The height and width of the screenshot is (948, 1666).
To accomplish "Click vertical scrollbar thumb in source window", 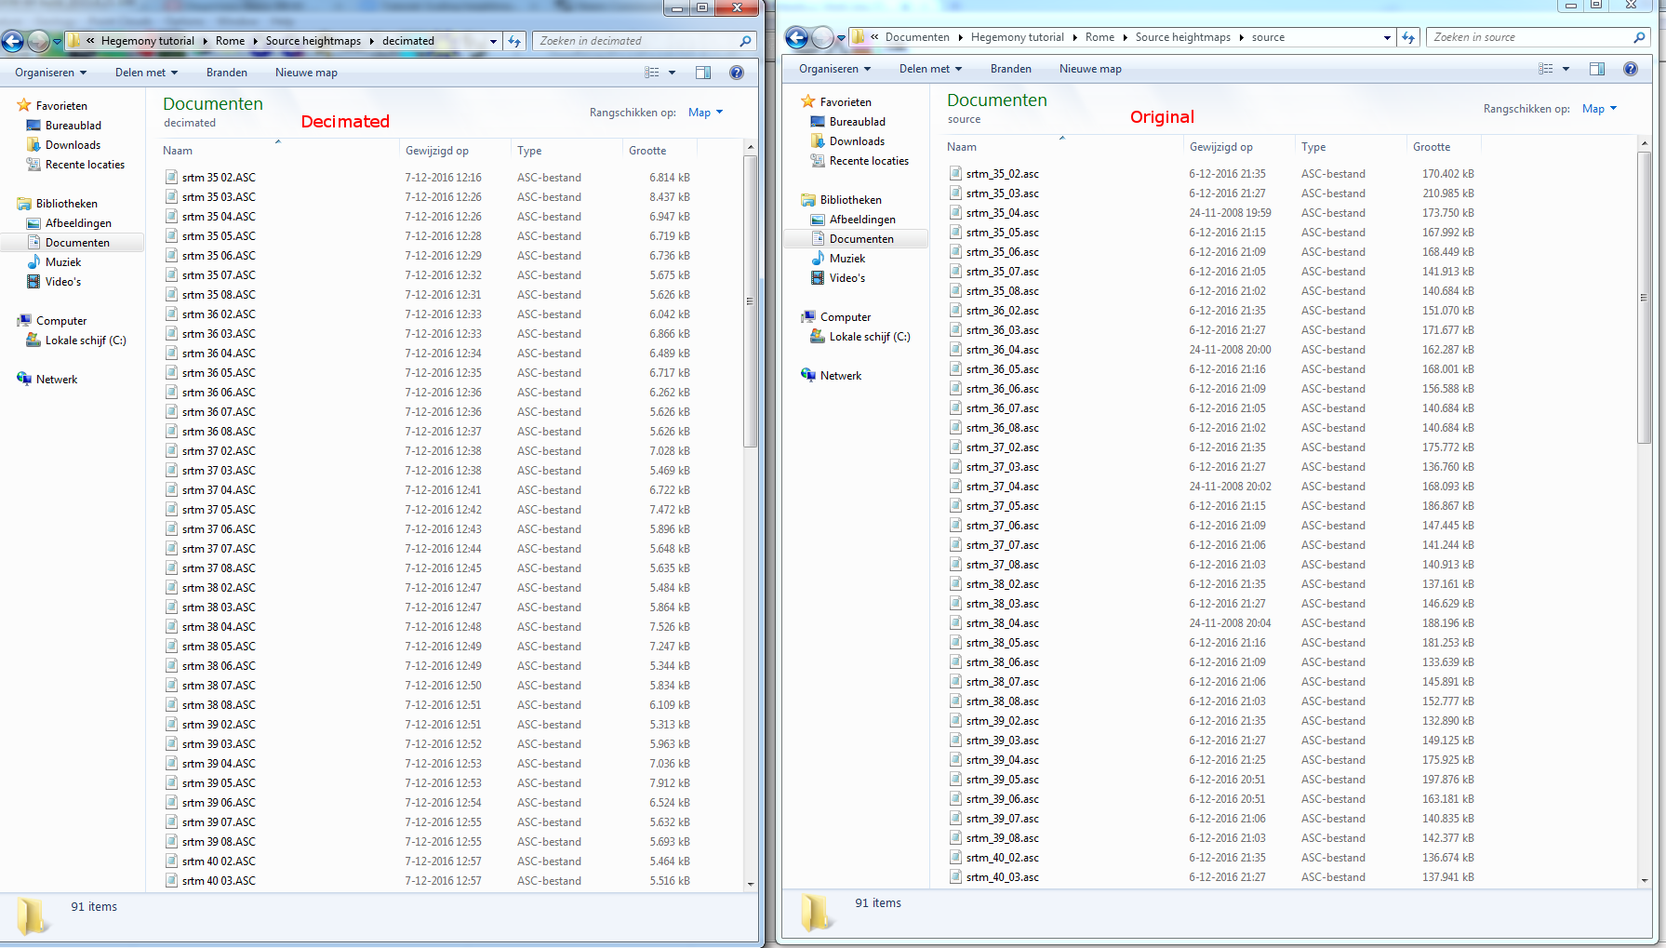I will (1644, 297).
